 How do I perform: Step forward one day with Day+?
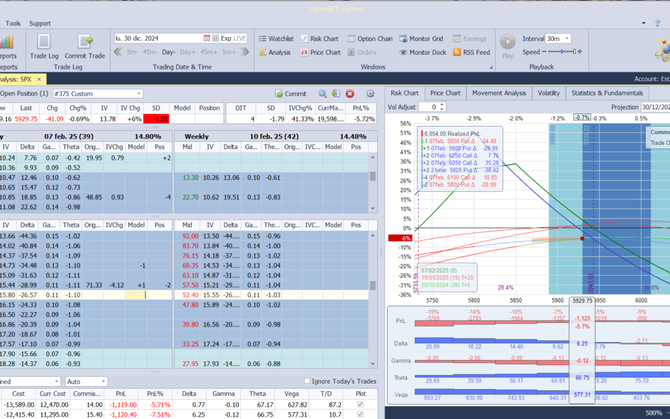click(x=187, y=52)
